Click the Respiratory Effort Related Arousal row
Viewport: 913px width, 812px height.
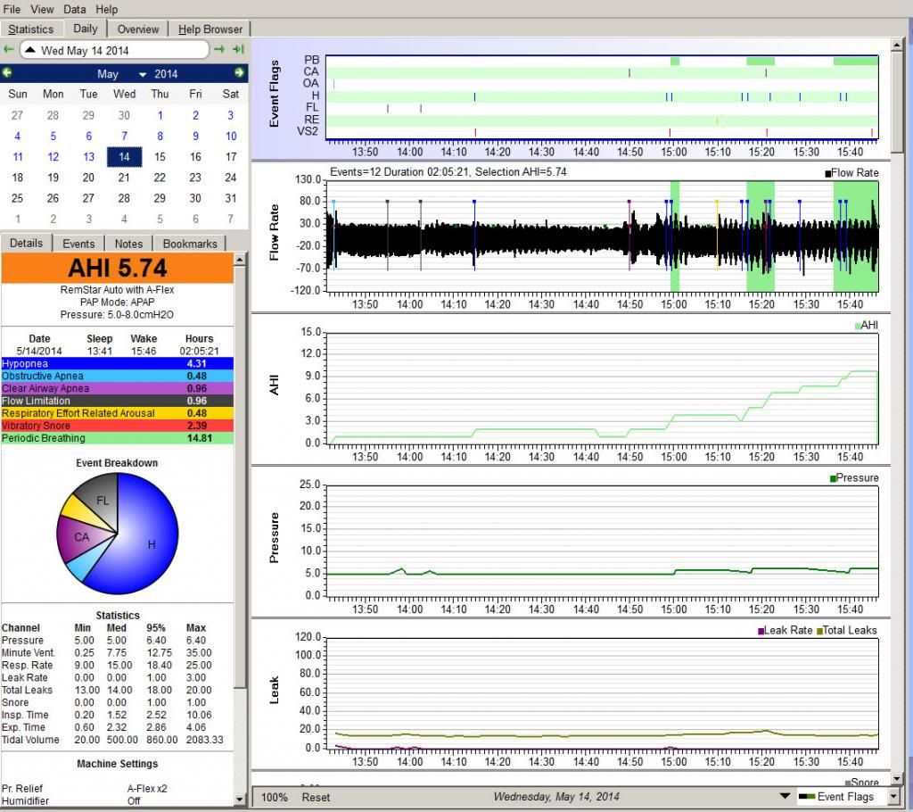pos(117,413)
